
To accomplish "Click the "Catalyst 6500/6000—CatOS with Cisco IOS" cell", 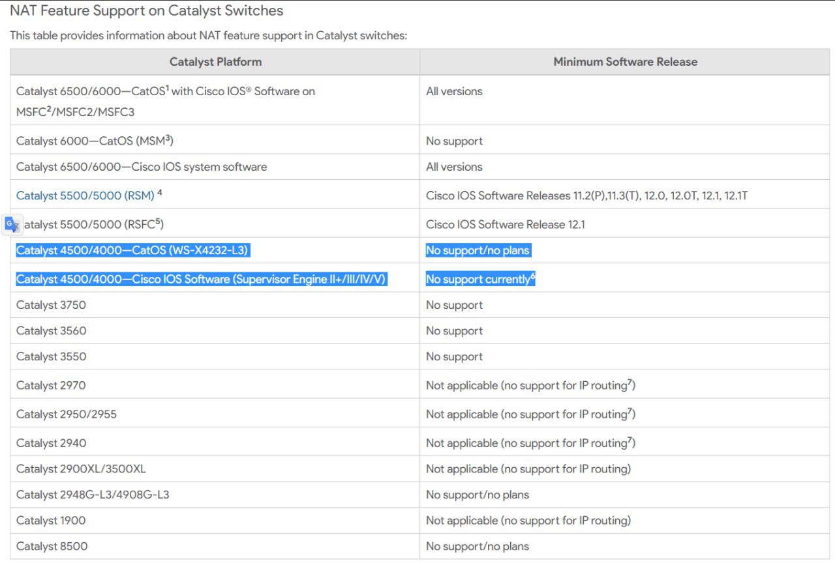I will tap(215, 100).
